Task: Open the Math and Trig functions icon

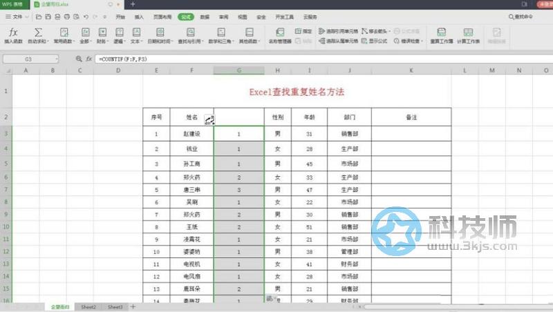Action: pos(221,32)
